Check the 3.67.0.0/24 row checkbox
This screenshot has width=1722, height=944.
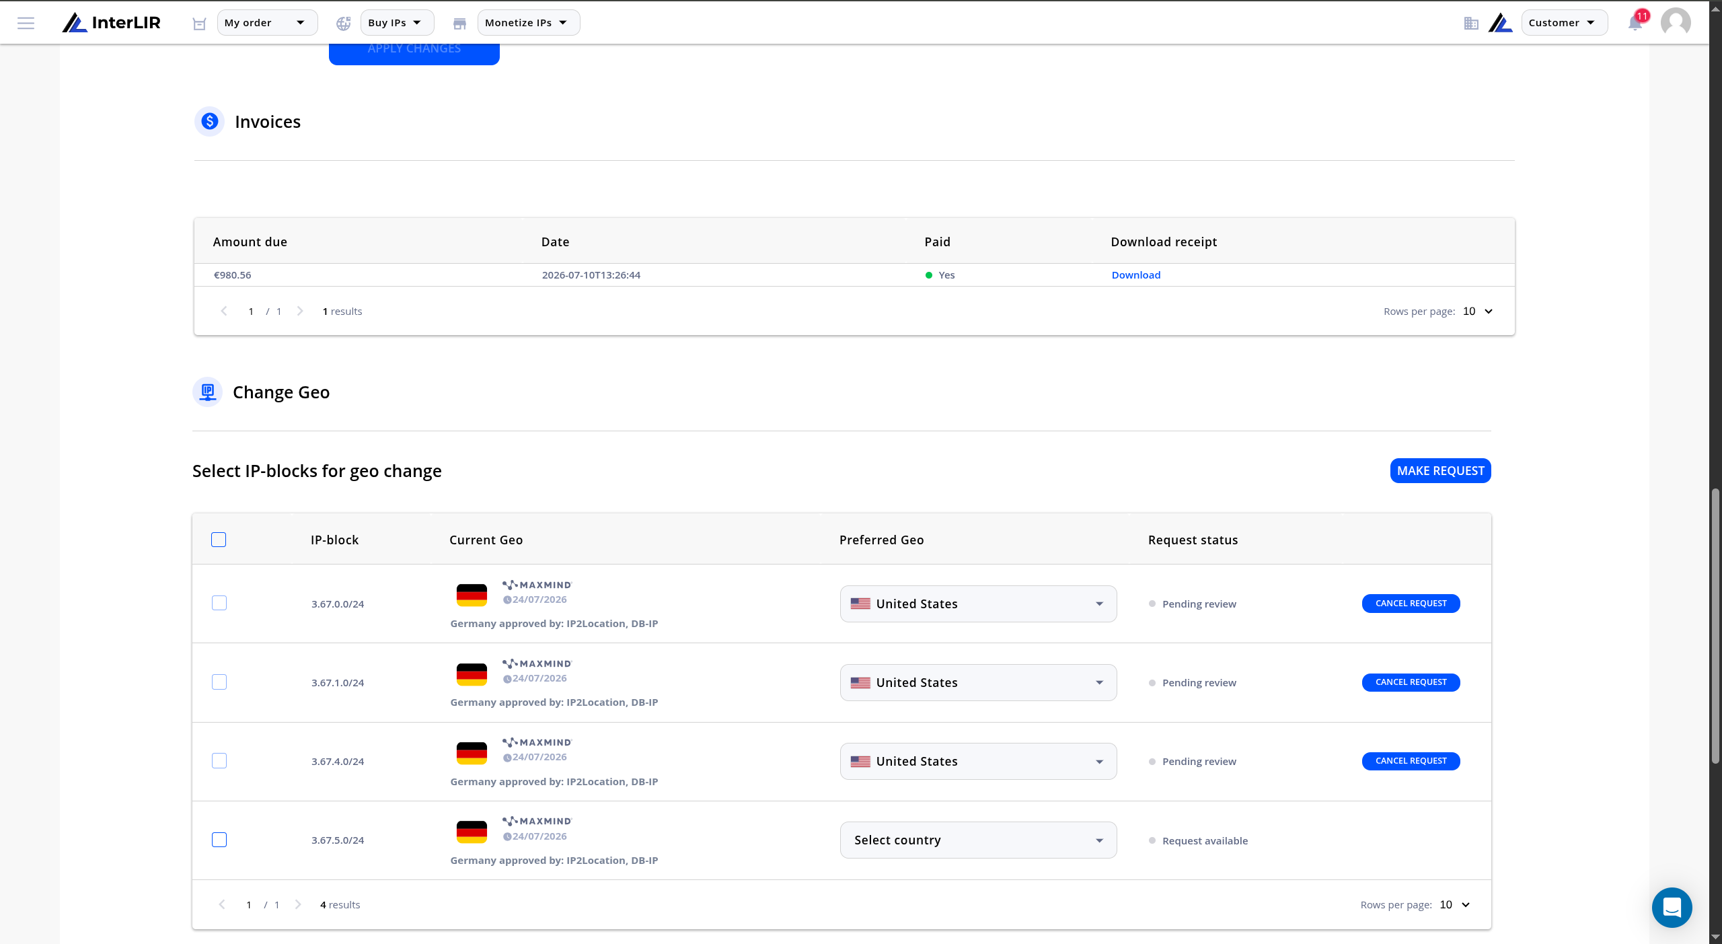coord(219,603)
